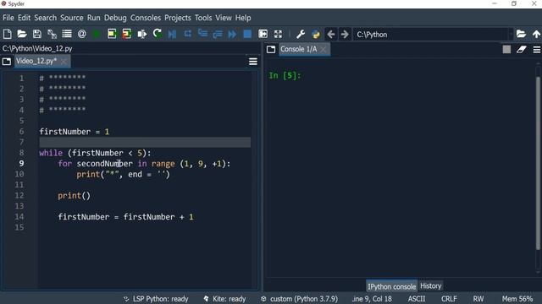Run the file with green play icon
Screen dimensions: 542x304
click(x=97, y=34)
